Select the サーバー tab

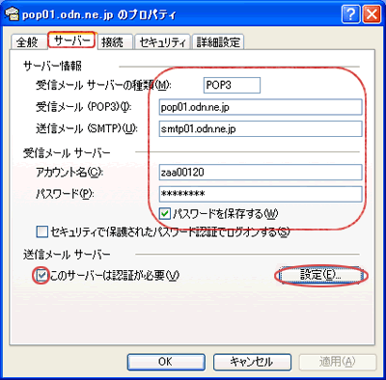[x=71, y=41]
